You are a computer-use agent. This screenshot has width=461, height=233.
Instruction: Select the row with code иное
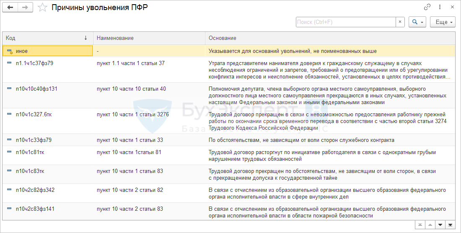[x=22, y=51]
